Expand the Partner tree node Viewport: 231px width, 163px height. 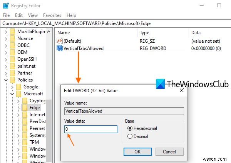coord(6,73)
